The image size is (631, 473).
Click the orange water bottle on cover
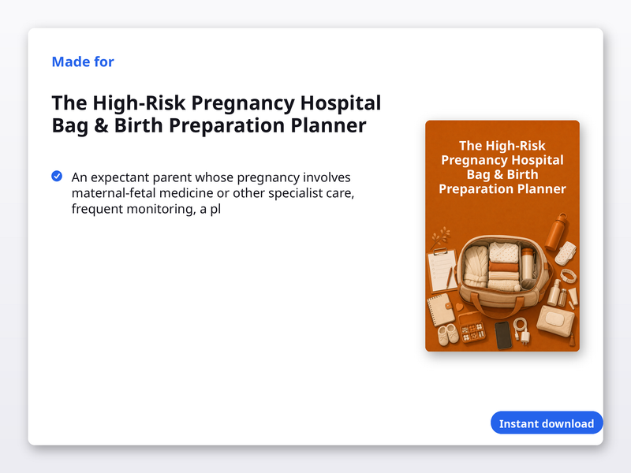point(557,231)
